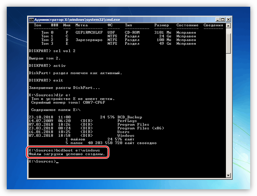257x196 pixels.
Task: Click the 'CD-ROM' type value
Action: [132, 33]
